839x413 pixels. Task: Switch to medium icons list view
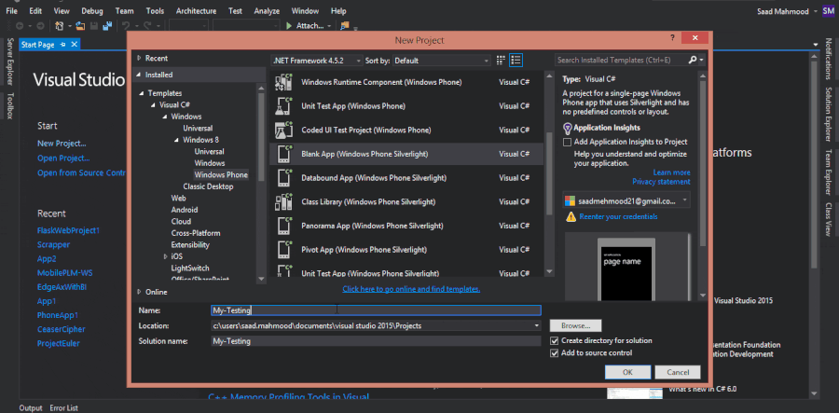pyautogui.click(x=516, y=60)
